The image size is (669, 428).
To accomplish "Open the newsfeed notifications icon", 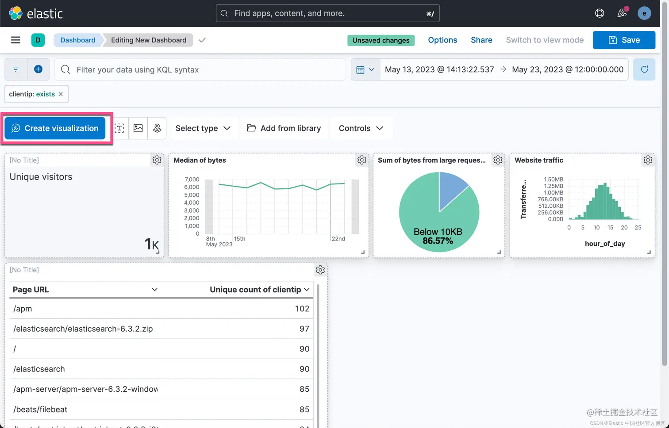I will pos(622,13).
